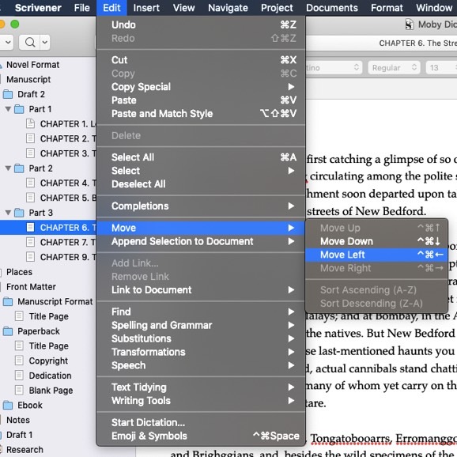Open Append Selection to Document submenu
The height and width of the screenshot is (457, 457).
pyautogui.click(x=201, y=241)
